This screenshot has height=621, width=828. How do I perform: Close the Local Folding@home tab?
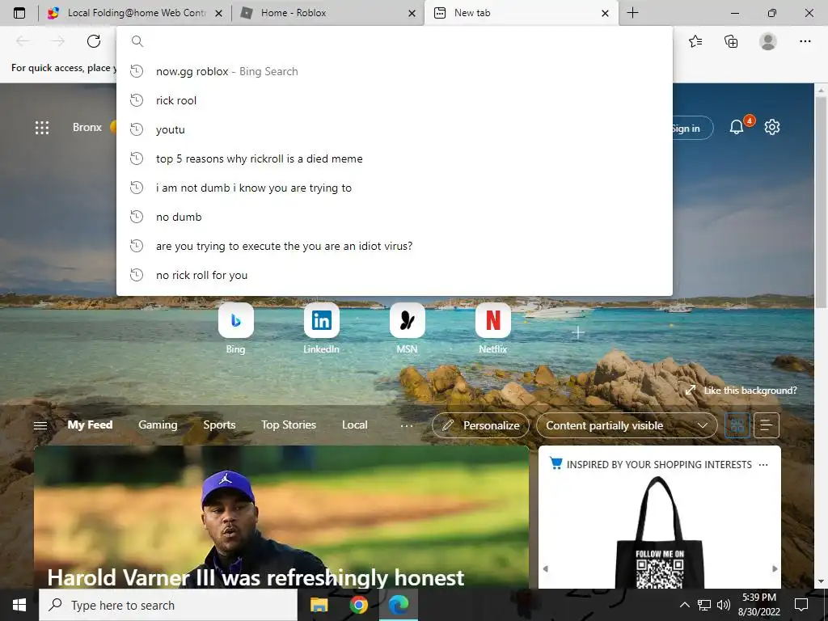pyautogui.click(x=218, y=13)
